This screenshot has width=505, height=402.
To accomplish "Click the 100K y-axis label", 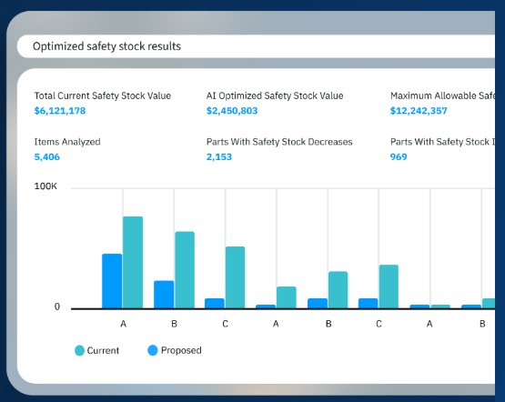I will 45,186.
